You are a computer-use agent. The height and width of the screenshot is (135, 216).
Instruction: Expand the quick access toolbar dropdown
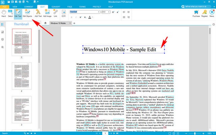coord(38,2)
